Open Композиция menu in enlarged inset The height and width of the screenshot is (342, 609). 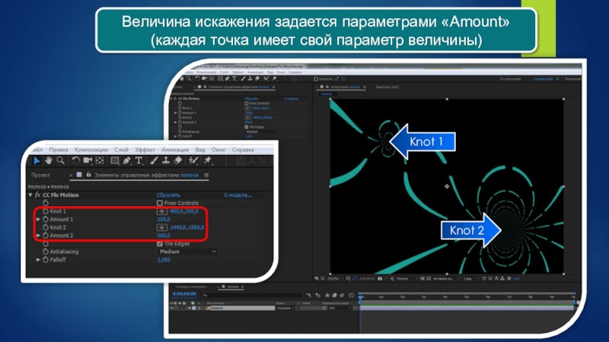pos(91,150)
